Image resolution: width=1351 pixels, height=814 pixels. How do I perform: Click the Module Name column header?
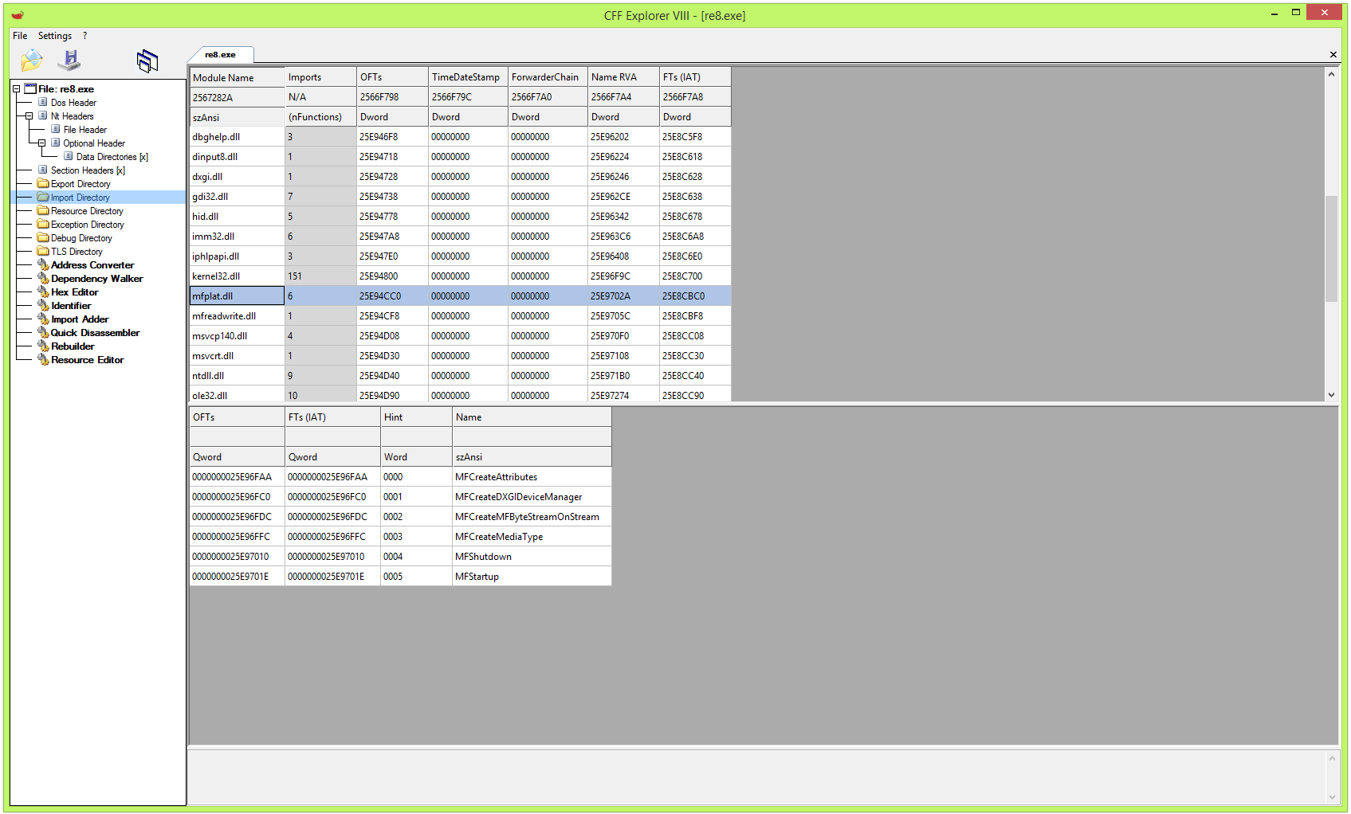click(x=237, y=77)
